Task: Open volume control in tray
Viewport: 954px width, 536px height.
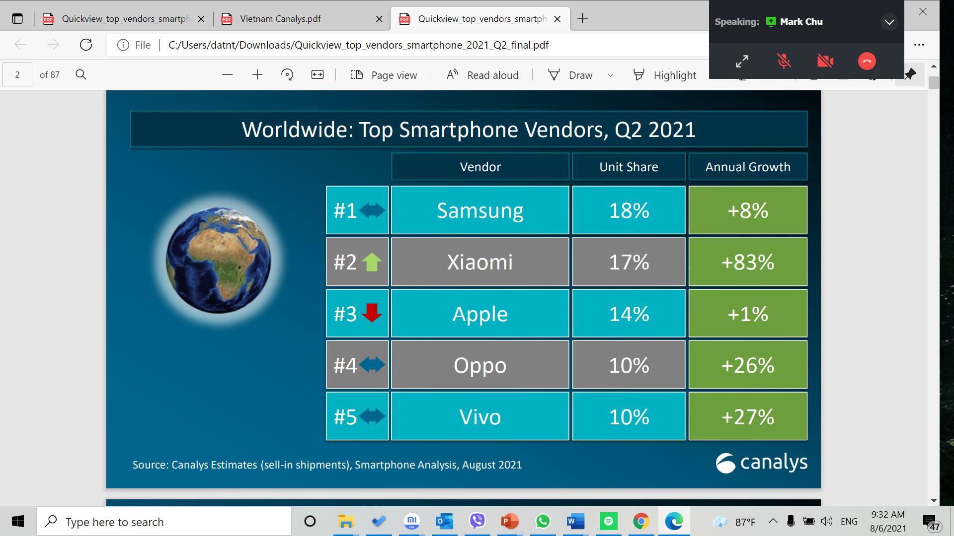Action: click(x=827, y=521)
